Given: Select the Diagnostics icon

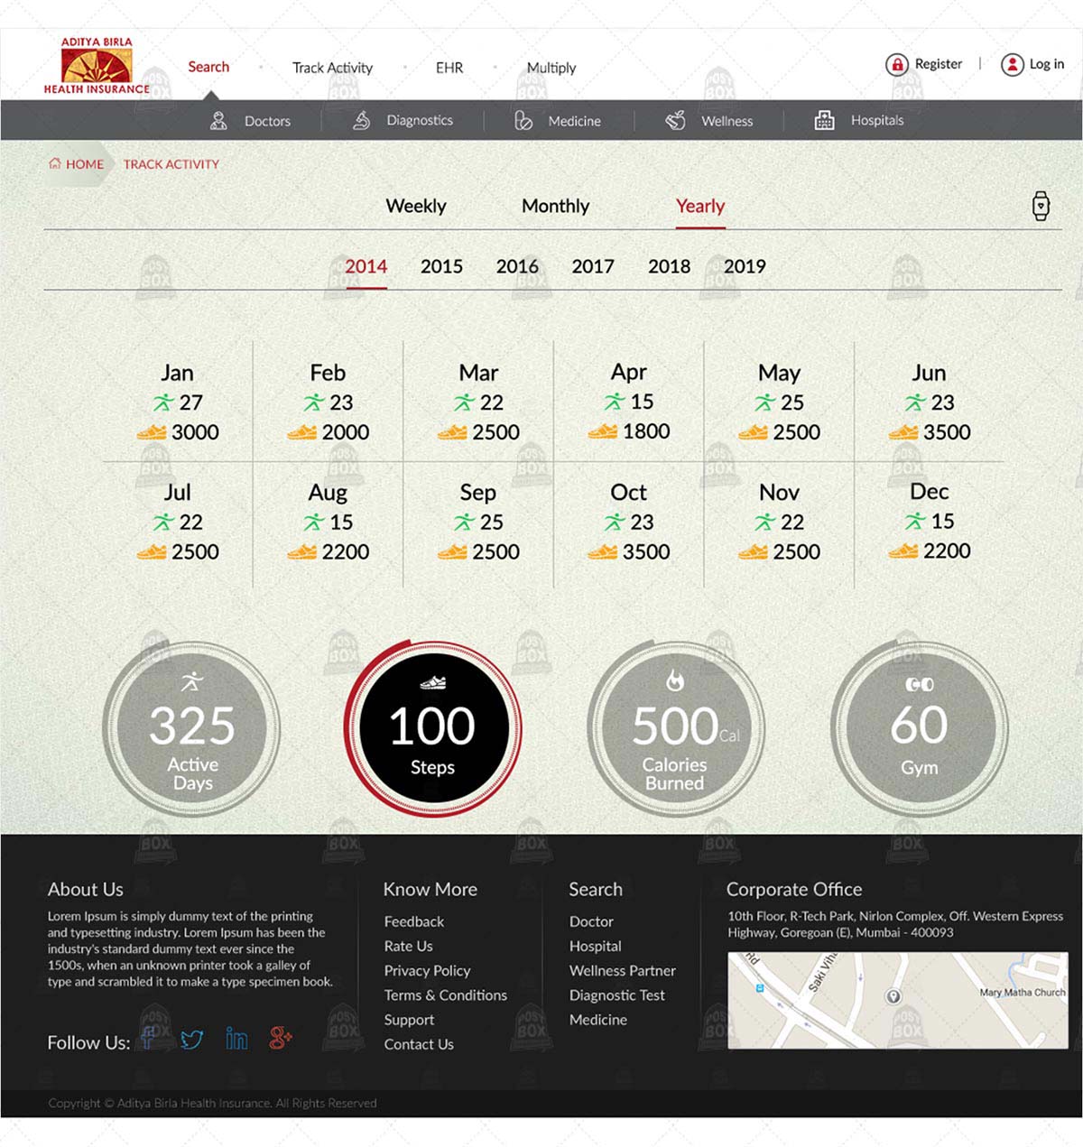Looking at the screenshot, I should pyautogui.click(x=362, y=119).
